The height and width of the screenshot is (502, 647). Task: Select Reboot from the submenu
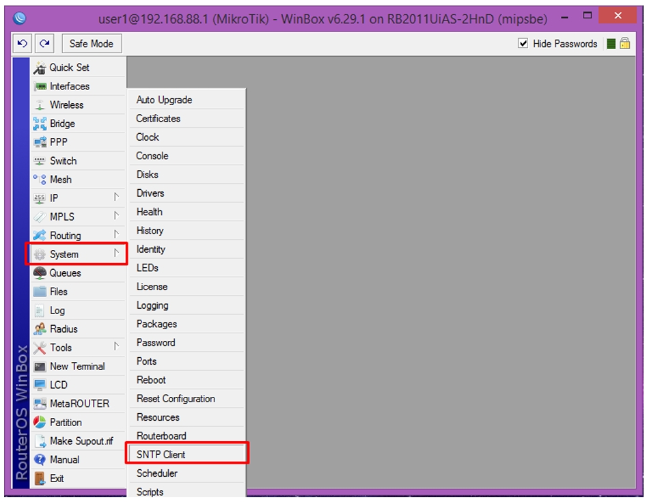187,380
